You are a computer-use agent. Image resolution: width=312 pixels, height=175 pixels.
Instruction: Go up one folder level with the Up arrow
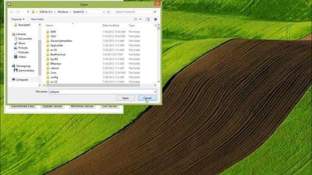click(28, 12)
